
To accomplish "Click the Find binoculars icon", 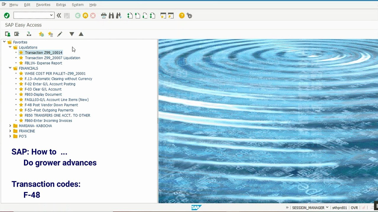I will coord(111,16).
